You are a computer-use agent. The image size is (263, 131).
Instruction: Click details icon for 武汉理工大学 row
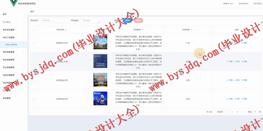point(228,62)
